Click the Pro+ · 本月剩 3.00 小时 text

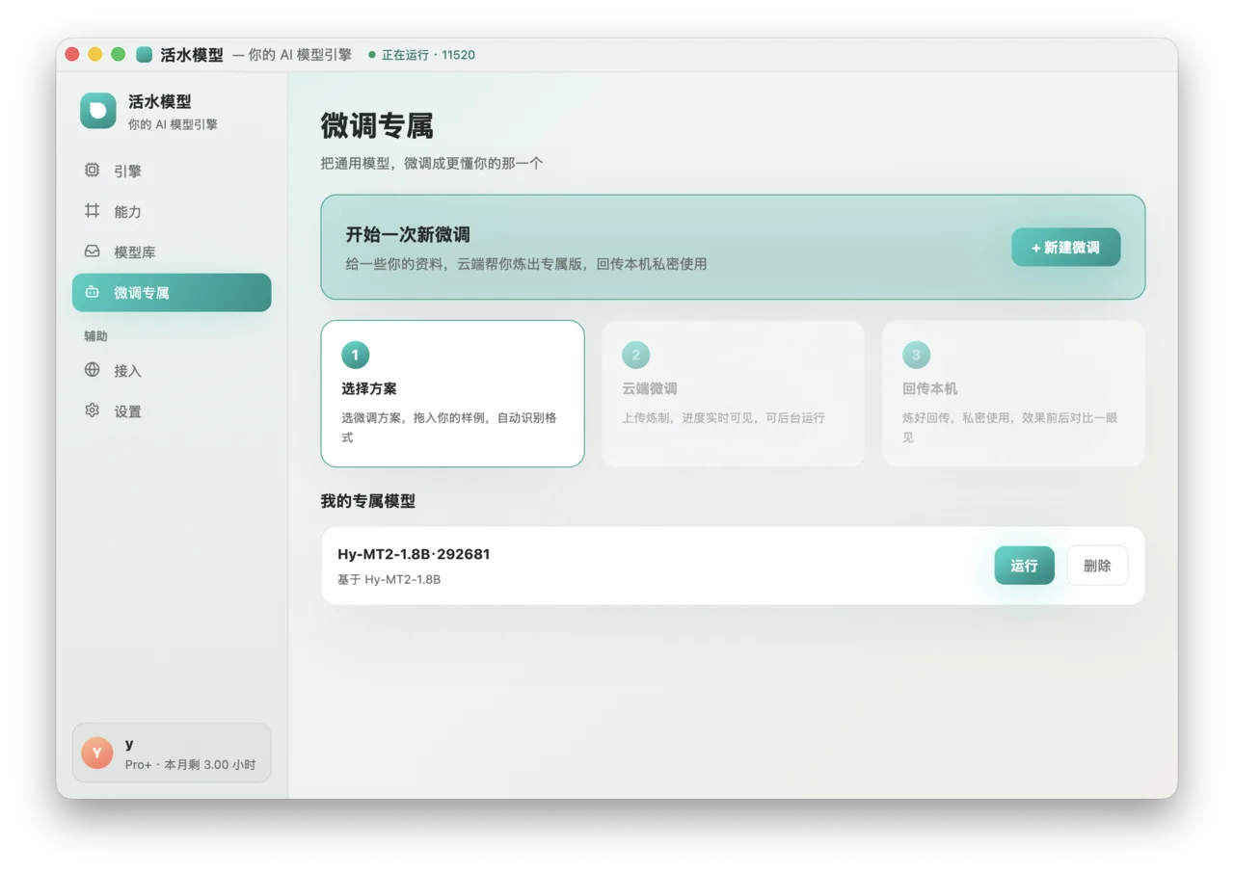(190, 764)
